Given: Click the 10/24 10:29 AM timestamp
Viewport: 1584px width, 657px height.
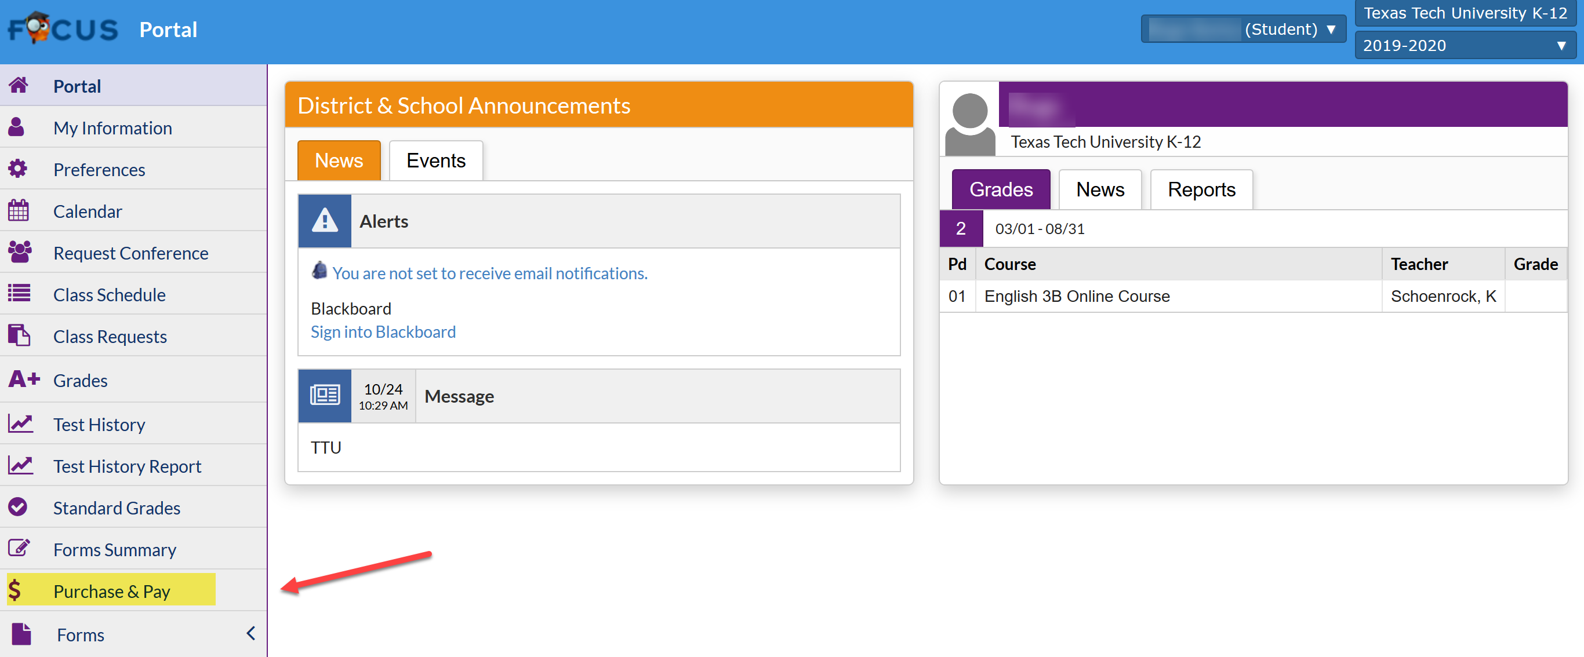Looking at the screenshot, I should point(383,396).
